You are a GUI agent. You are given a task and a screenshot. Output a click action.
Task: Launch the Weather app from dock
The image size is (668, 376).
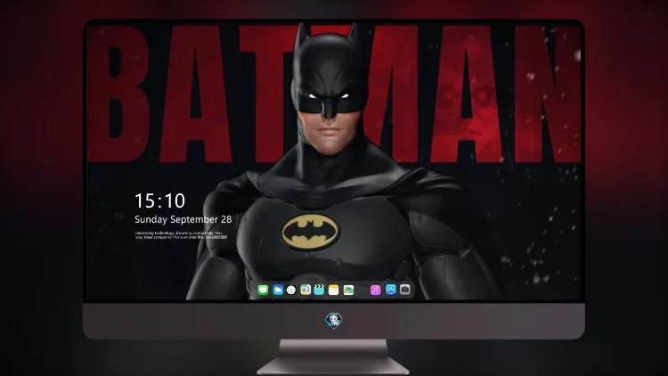pos(278,290)
